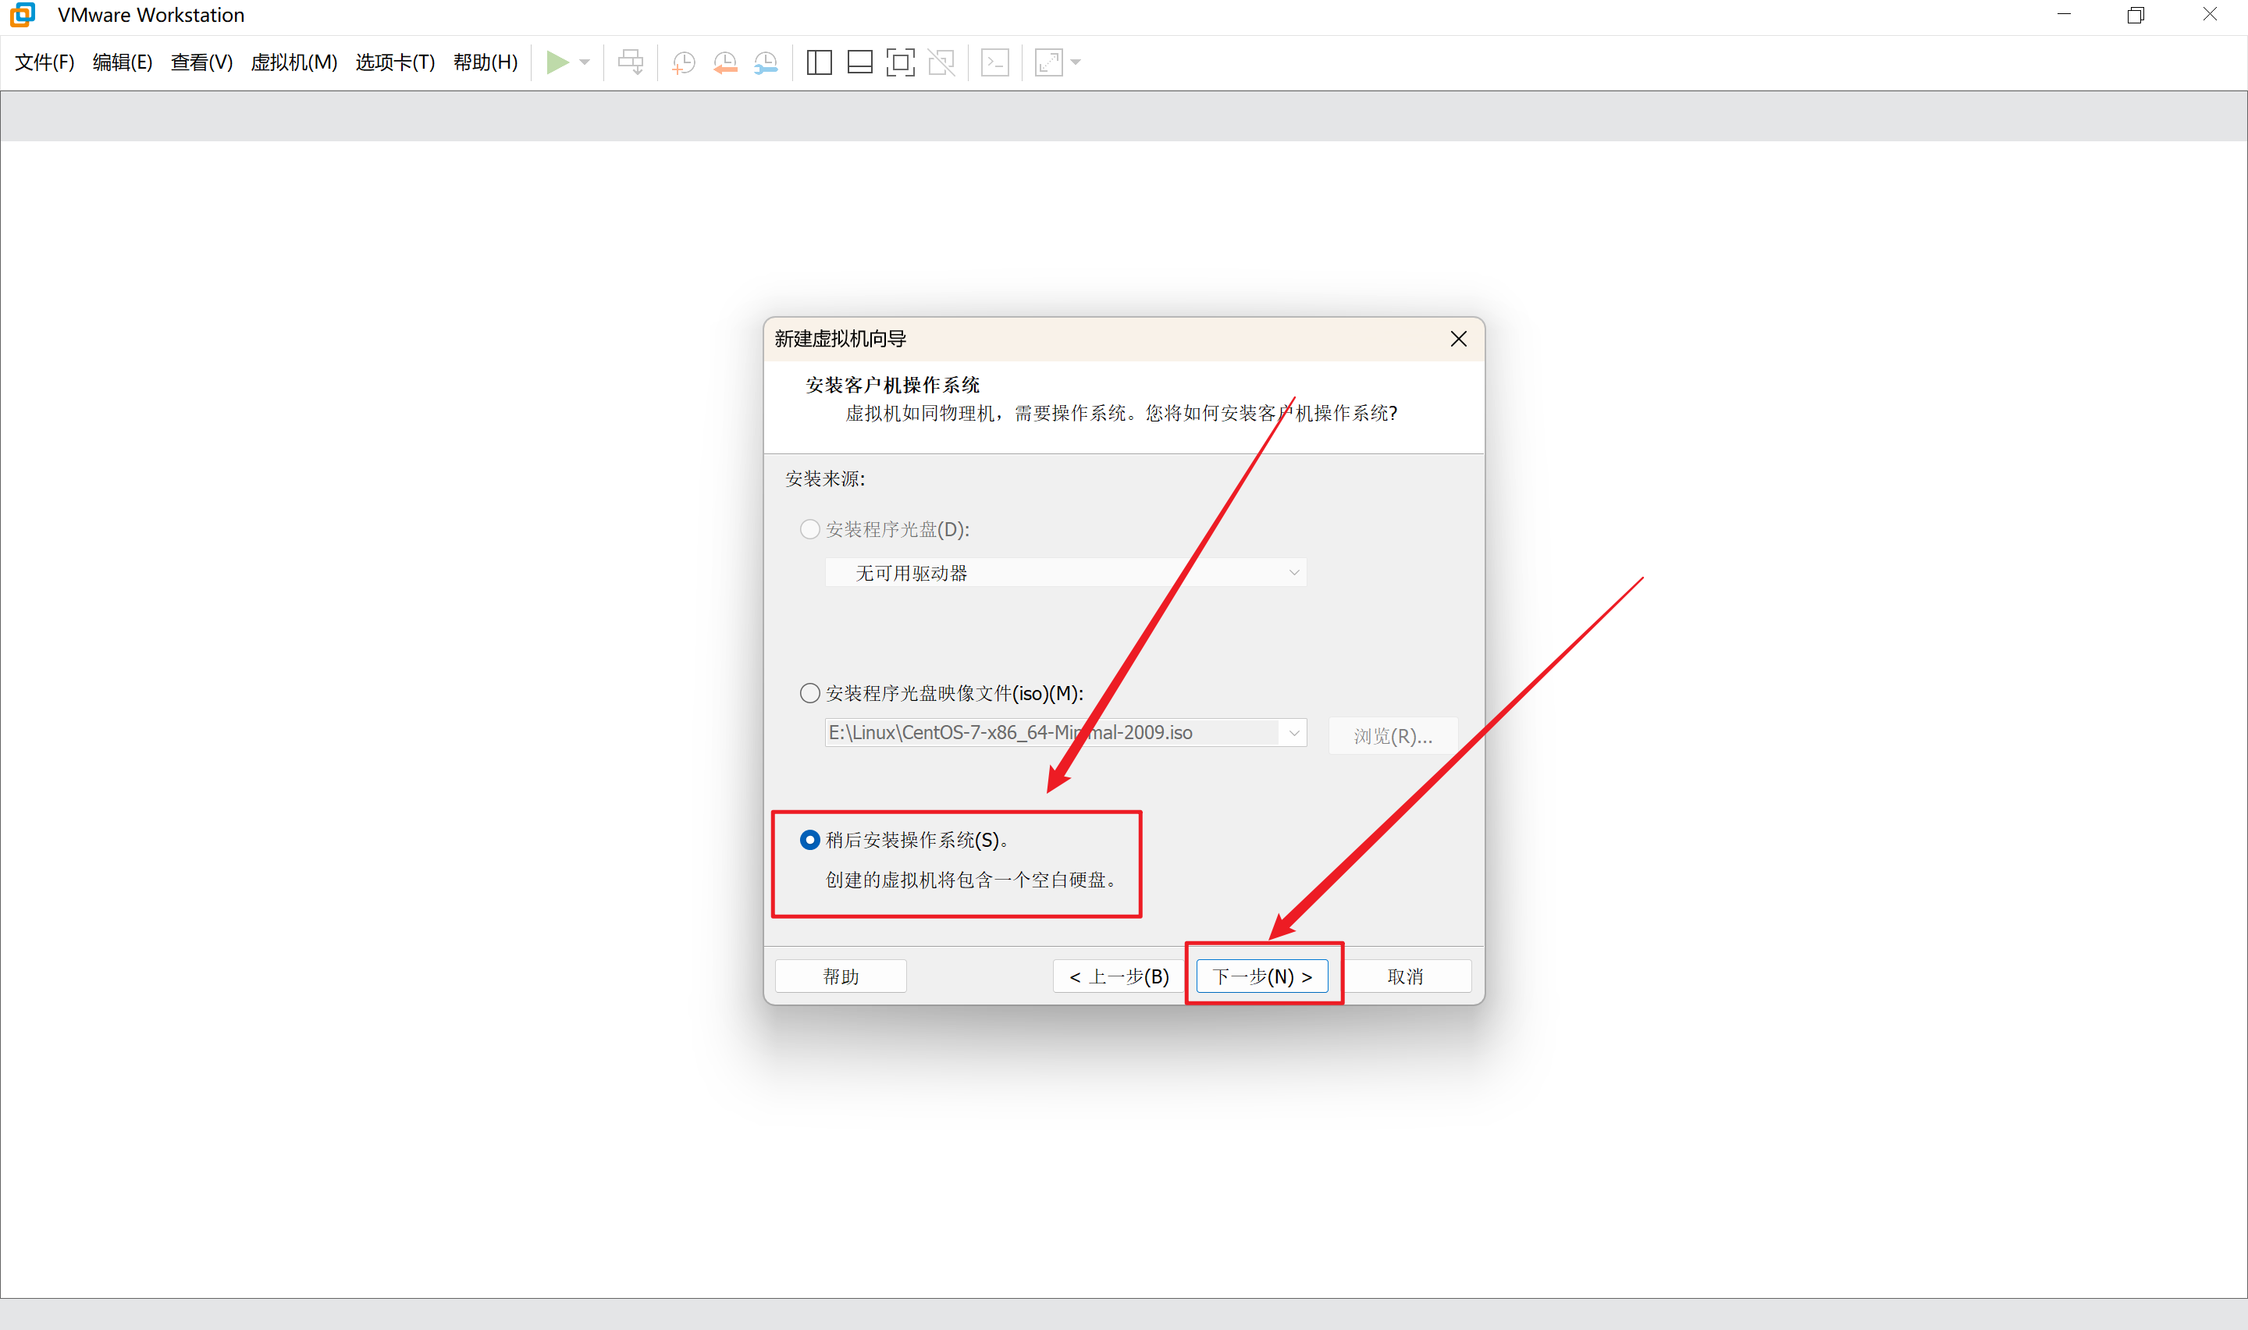The width and height of the screenshot is (2248, 1330).
Task: Open snapshot manager wrench-clock icon
Action: 766,62
